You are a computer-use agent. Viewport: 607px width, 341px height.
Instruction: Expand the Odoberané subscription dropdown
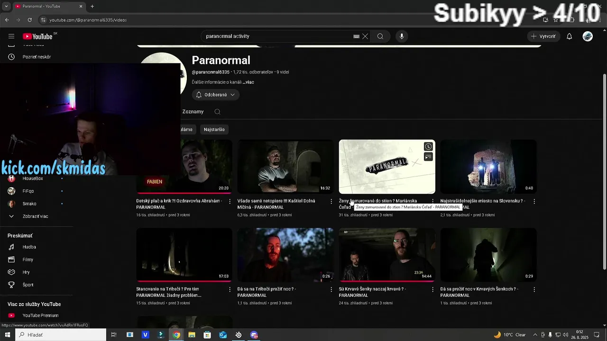pos(216,95)
